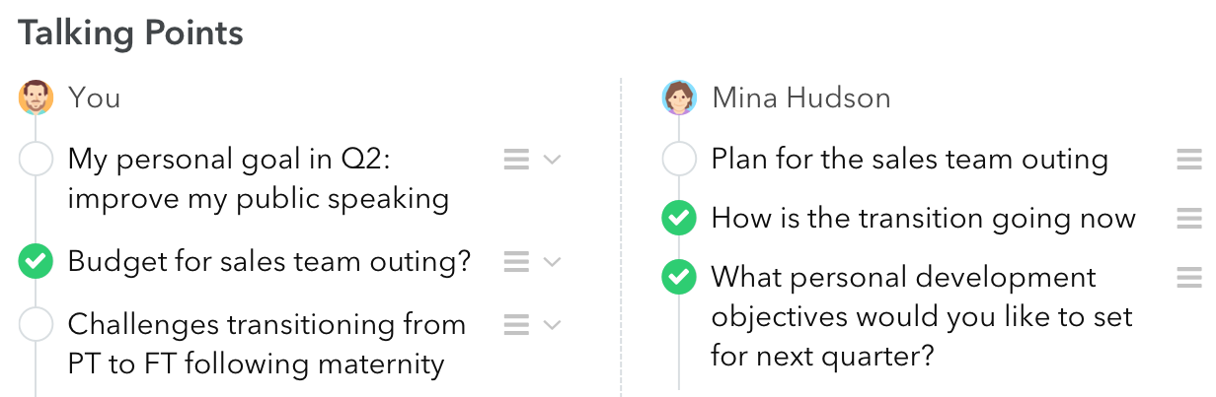Uncheck the Budget for sales team outing item

pos(36,262)
